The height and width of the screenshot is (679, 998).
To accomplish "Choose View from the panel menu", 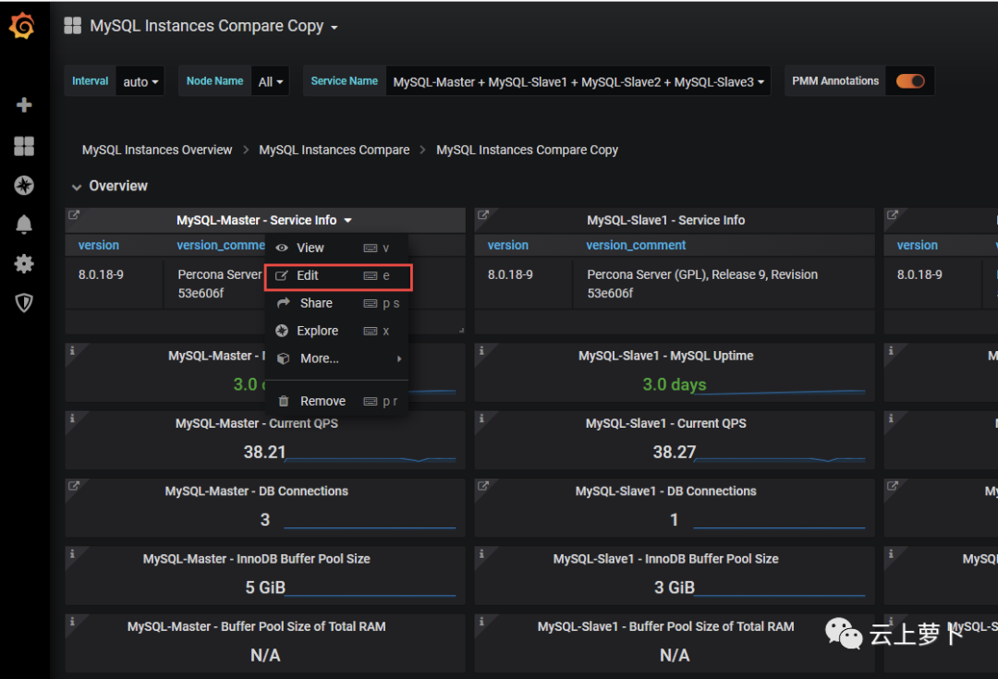I will [x=336, y=248].
